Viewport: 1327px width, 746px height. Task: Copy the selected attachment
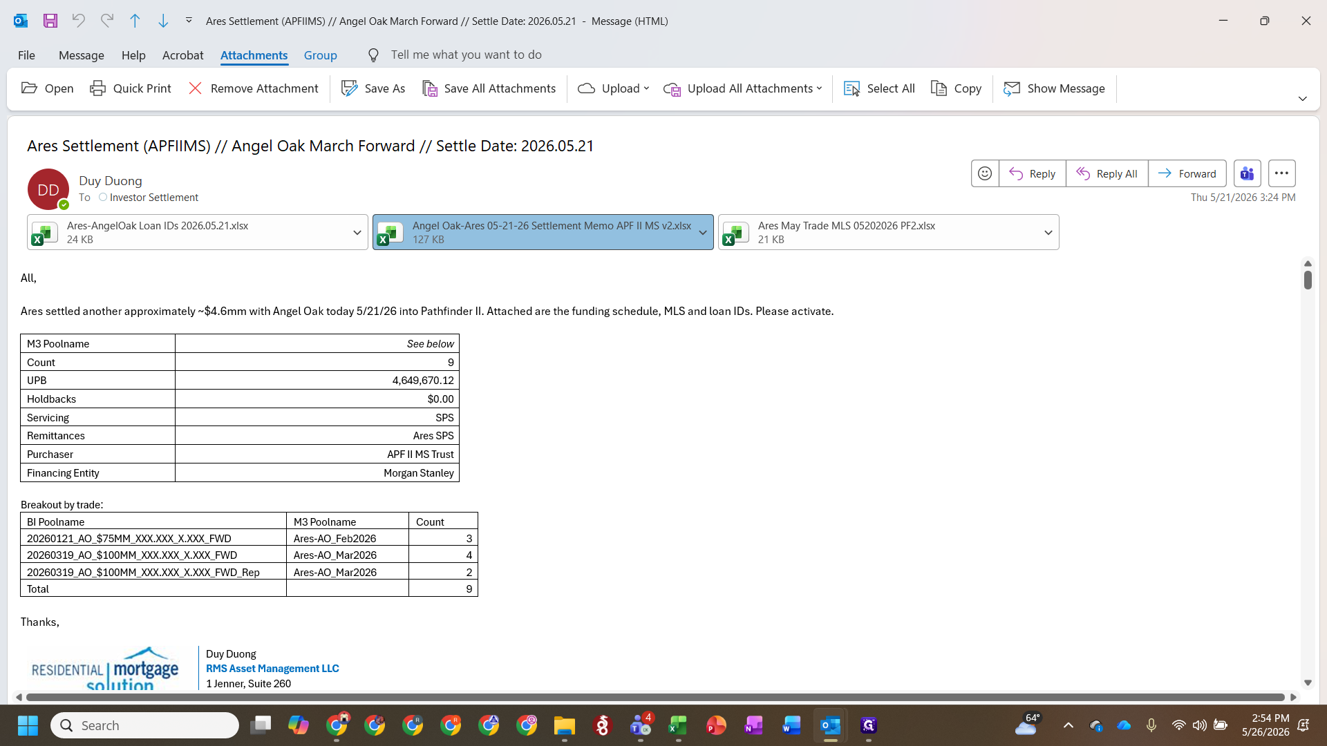957,88
